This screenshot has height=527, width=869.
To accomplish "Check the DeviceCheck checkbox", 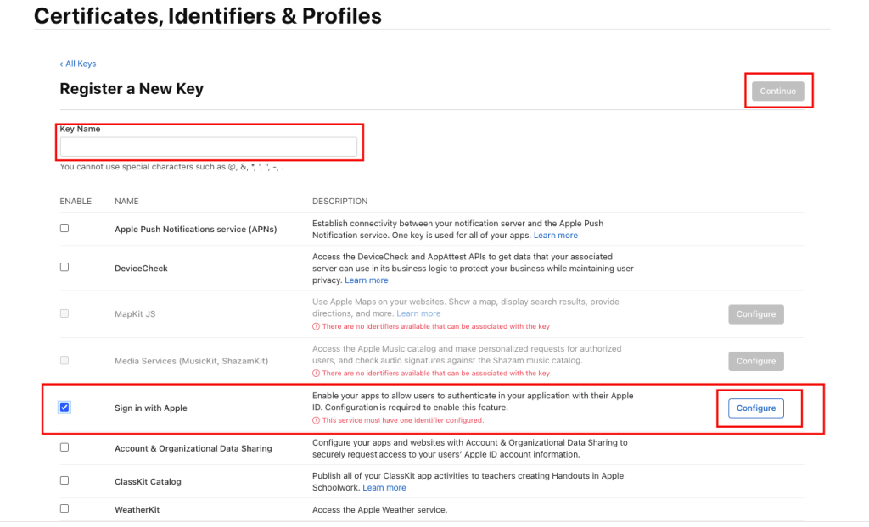I will 64,268.
